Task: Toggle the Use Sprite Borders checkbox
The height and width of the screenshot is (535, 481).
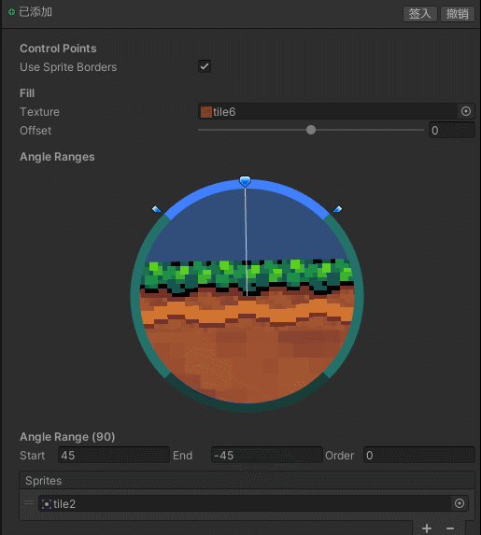Action: pyautogui.click(x=205, y=66)
